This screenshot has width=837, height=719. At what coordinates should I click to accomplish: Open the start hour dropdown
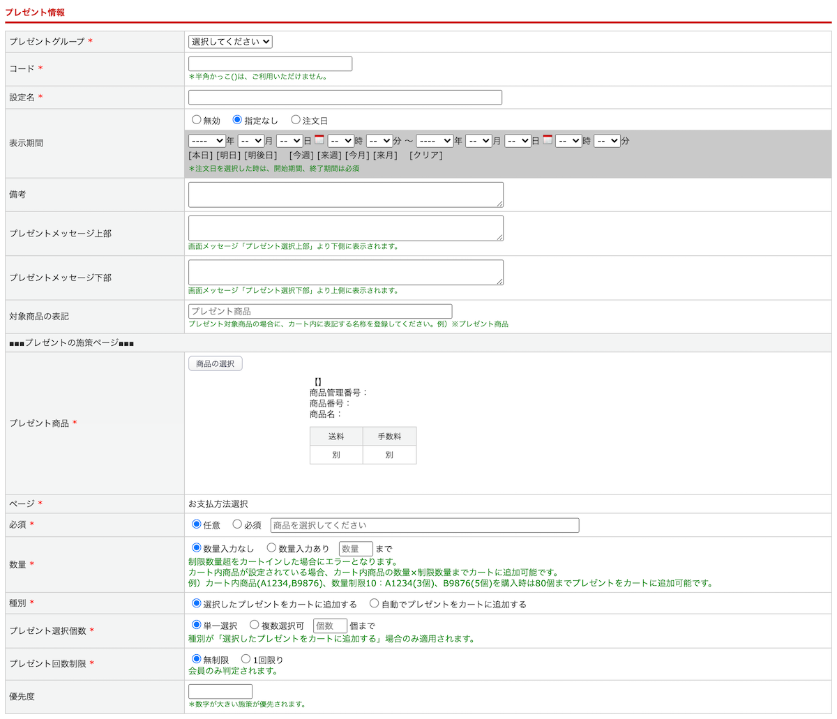pyautogui.click(x=340, y=141)
